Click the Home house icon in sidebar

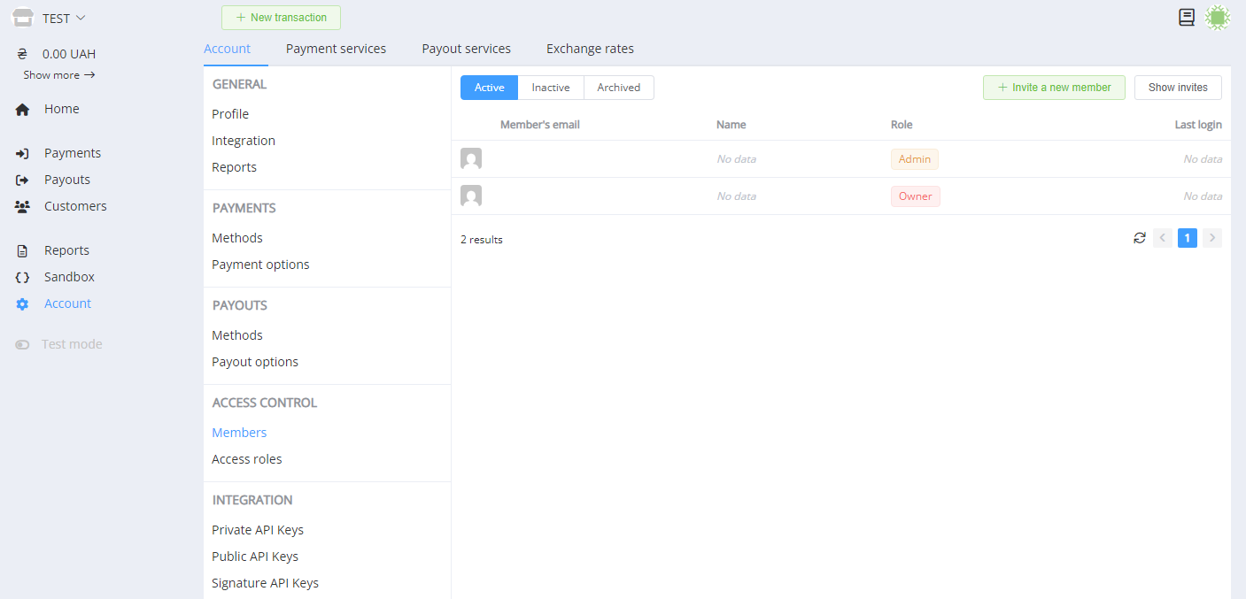pyautogui.click(x=23, y=110)
